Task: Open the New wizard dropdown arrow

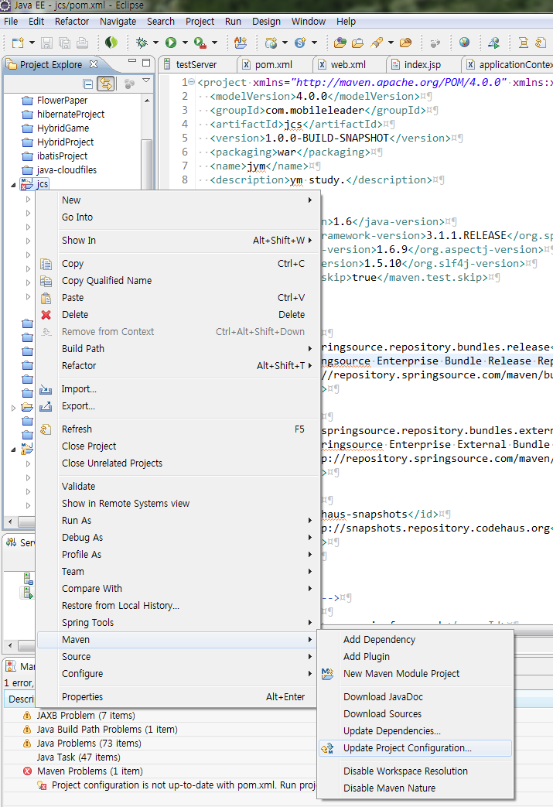Action: pyautogui.click(x=32, y=43)
